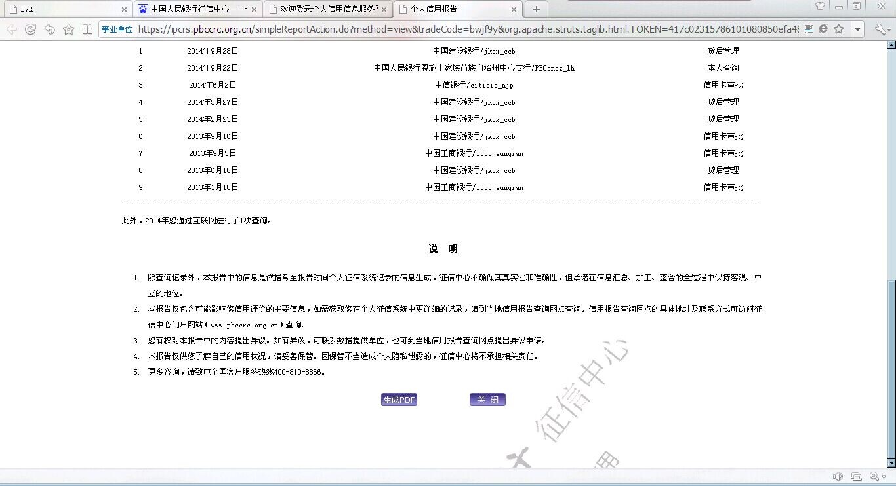
Task: Click the 中信银行/citicib_njp entry
Action: (474, 85)
